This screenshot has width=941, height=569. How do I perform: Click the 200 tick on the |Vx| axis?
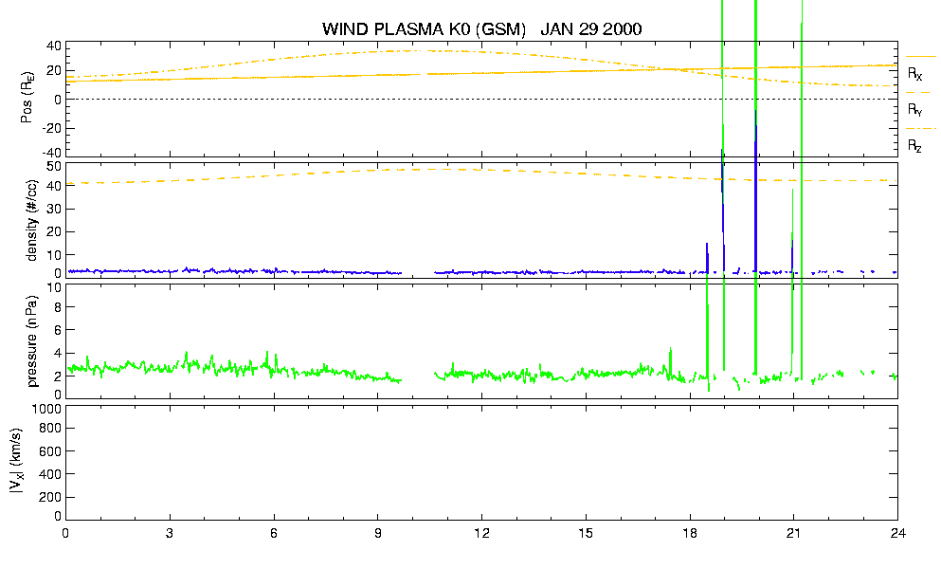point(50,498)
